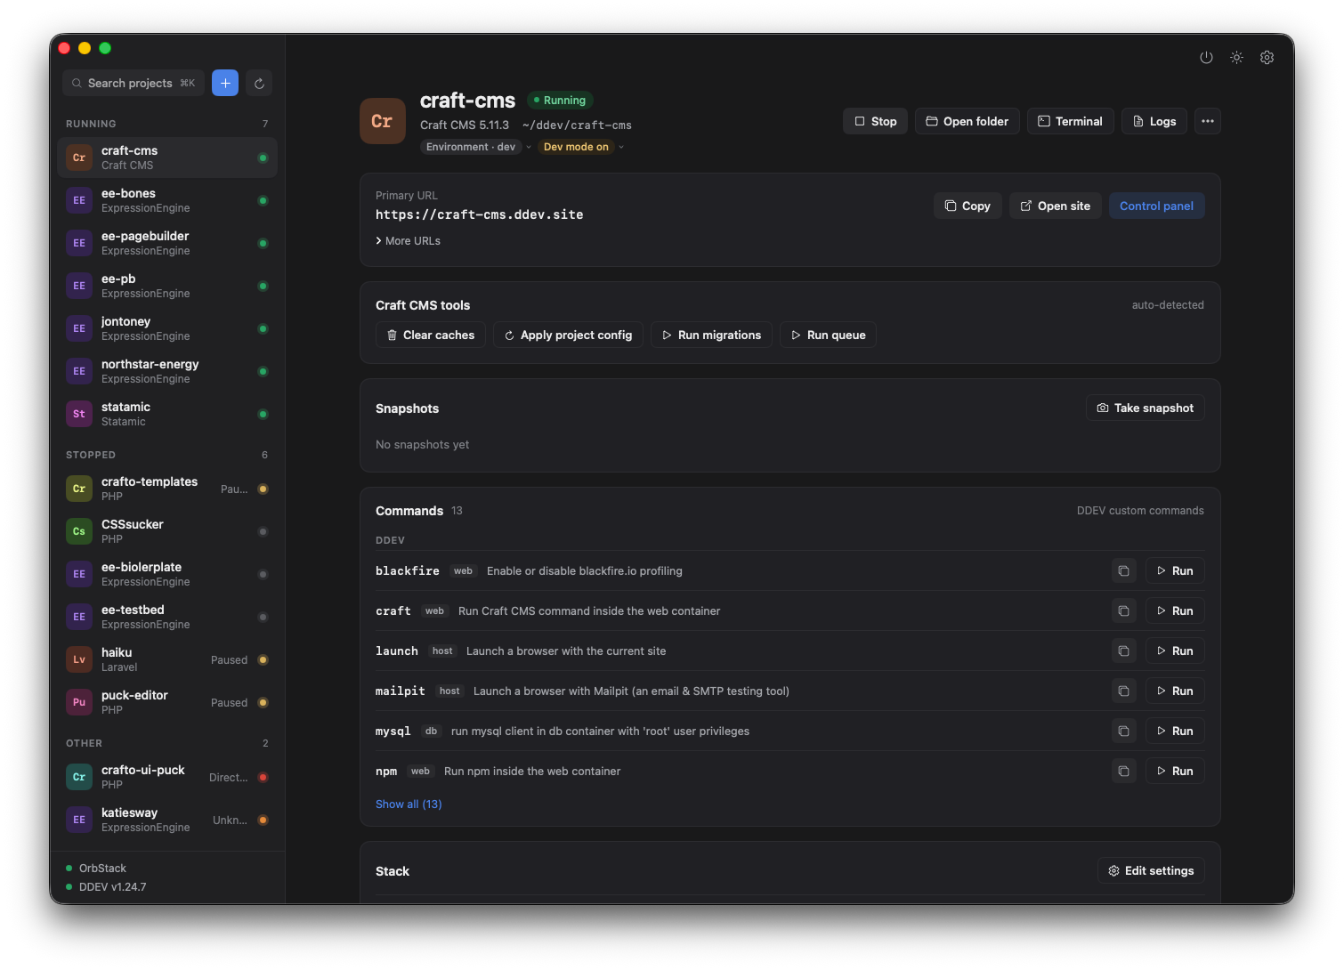Select the crafto-ui-puck project

pos(167,777)
